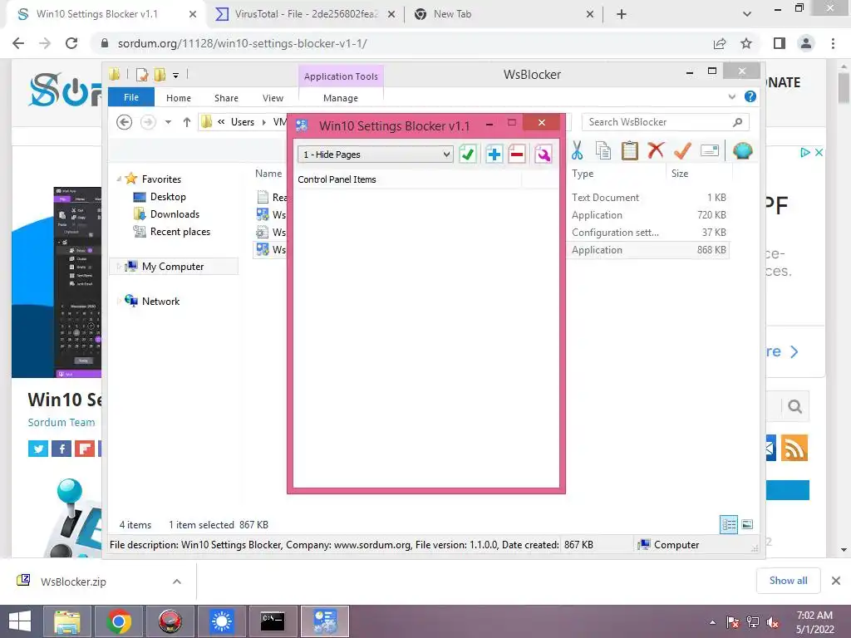Select Desktop in the navigation pane
Image resolution: width=851 pixels, height=638 pixels.
click(x=168, y=197)
